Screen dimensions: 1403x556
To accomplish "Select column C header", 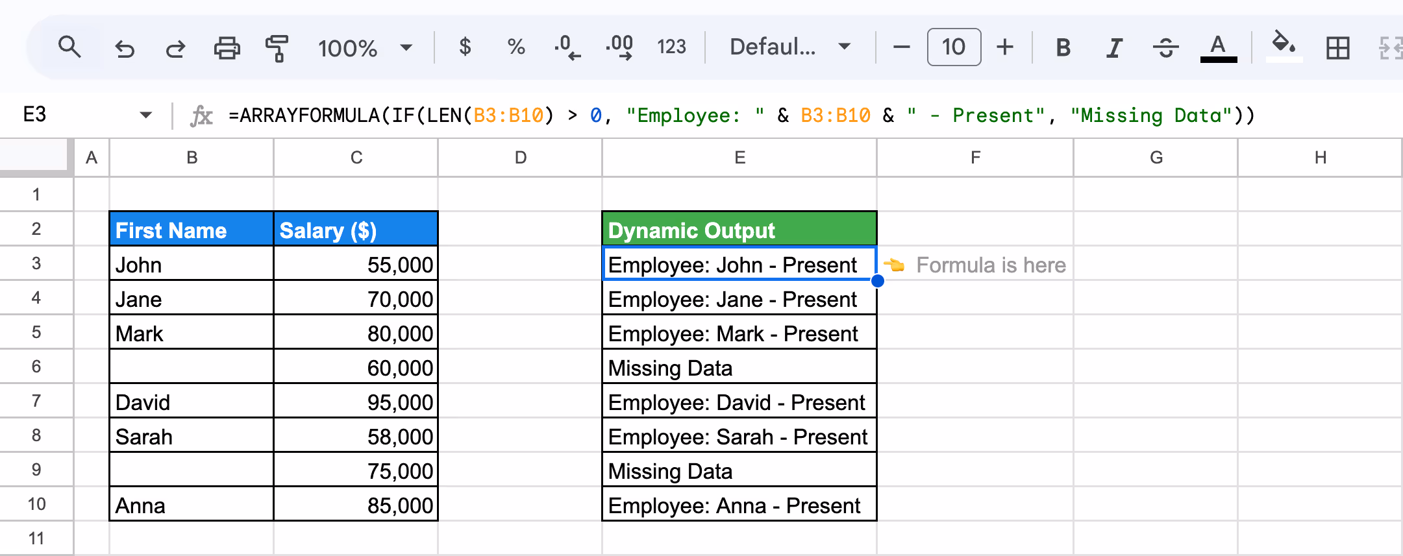I will (x=356, y=158).
